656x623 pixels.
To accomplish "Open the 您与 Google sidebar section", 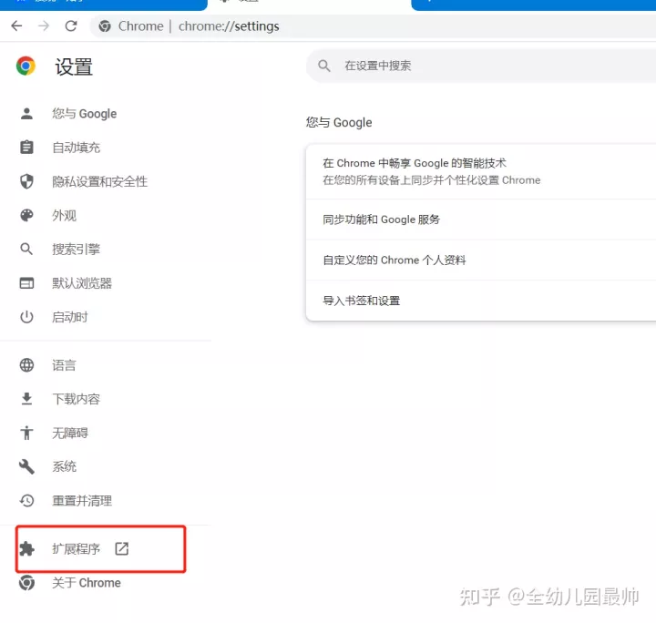I will [84, 114].
